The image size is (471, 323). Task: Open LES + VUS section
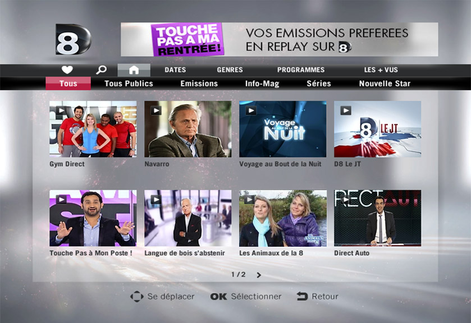point(381,70)
